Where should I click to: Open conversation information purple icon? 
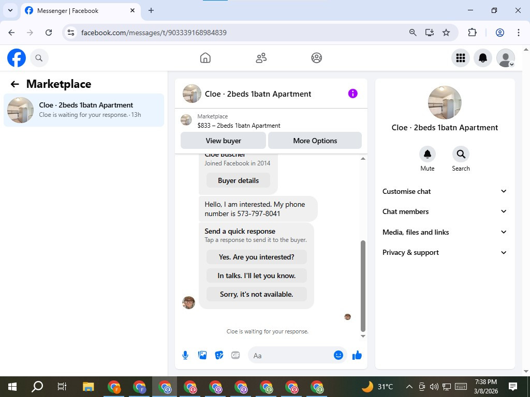[x=352, y=94]
